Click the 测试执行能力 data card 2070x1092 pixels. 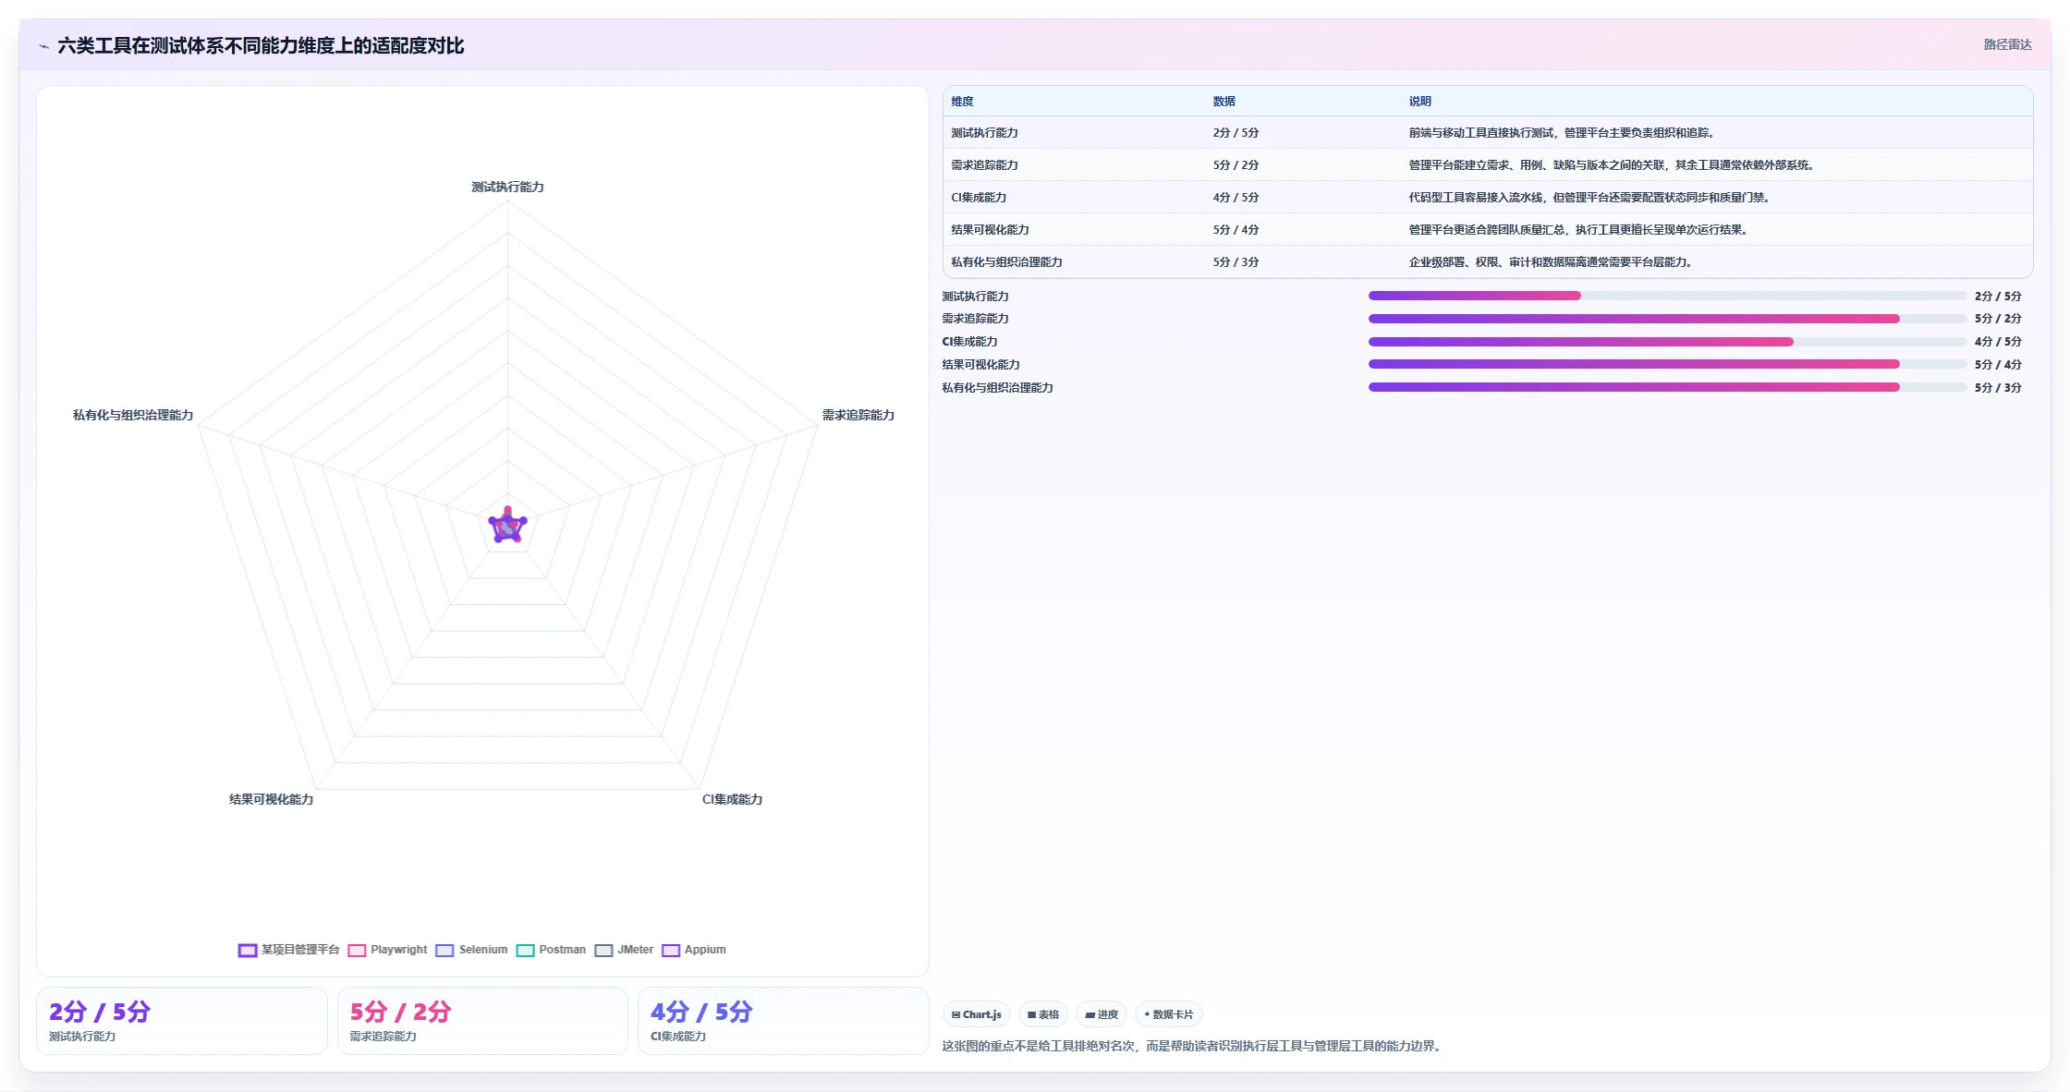[x=182, y=1021]
